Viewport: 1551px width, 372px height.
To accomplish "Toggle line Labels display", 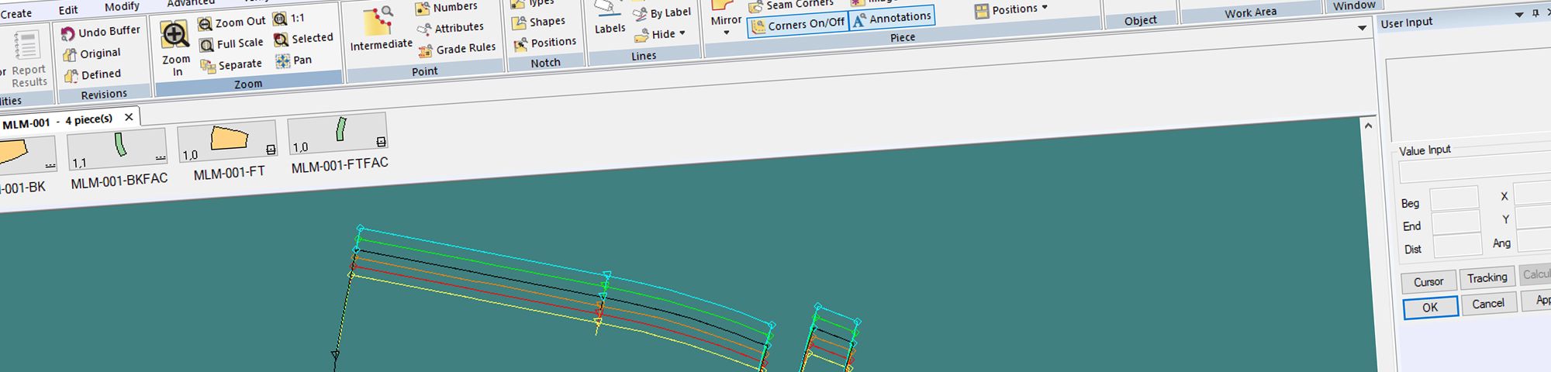I will [x=609, y=17].
